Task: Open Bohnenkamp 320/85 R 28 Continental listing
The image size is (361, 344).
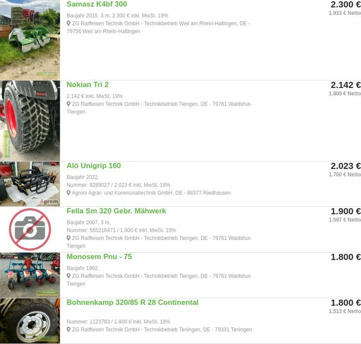Action: point(133,302)
